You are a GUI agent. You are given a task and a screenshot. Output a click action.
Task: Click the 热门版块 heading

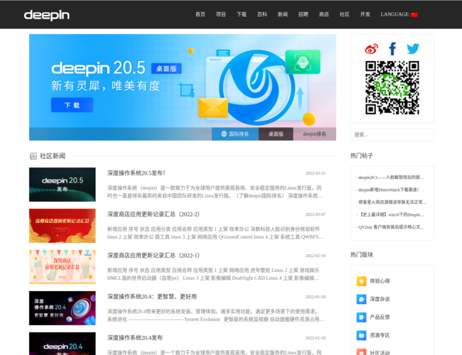pyautogui.click(x=362, y=255)
